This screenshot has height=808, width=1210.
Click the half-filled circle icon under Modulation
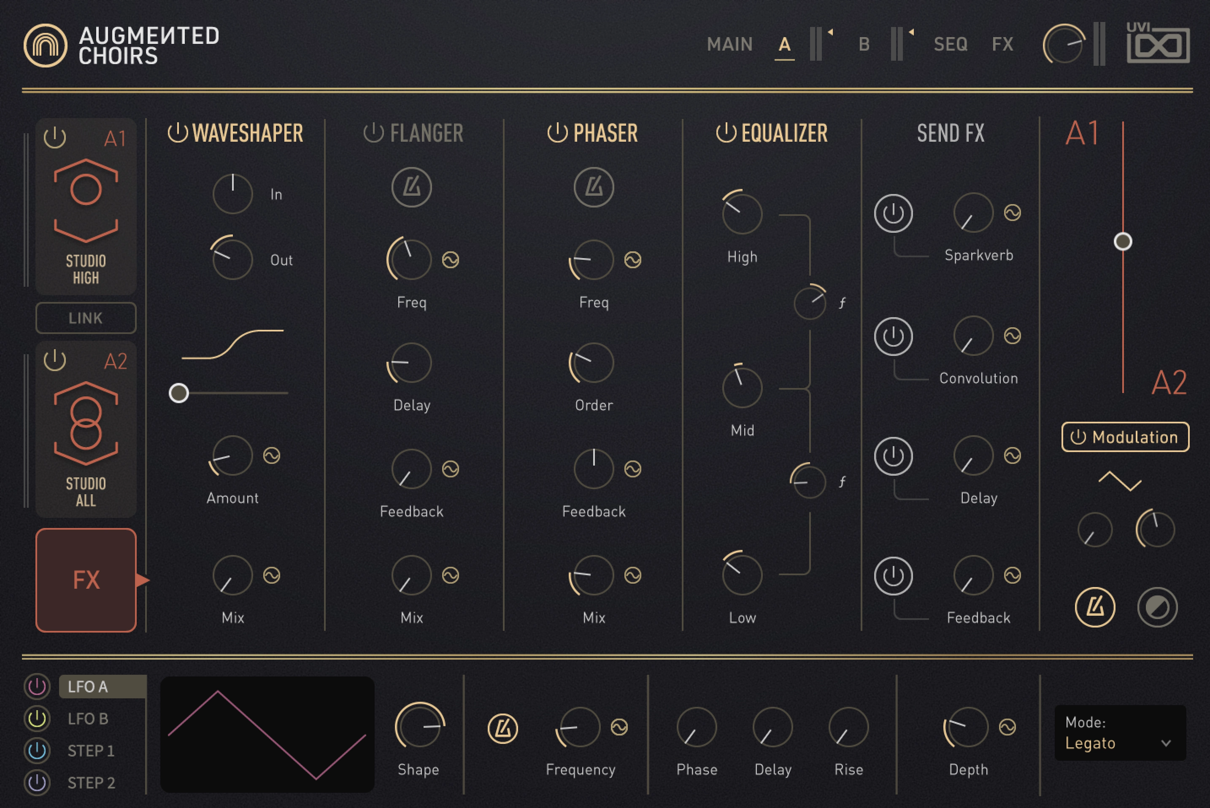click(x=1157, y=607)
